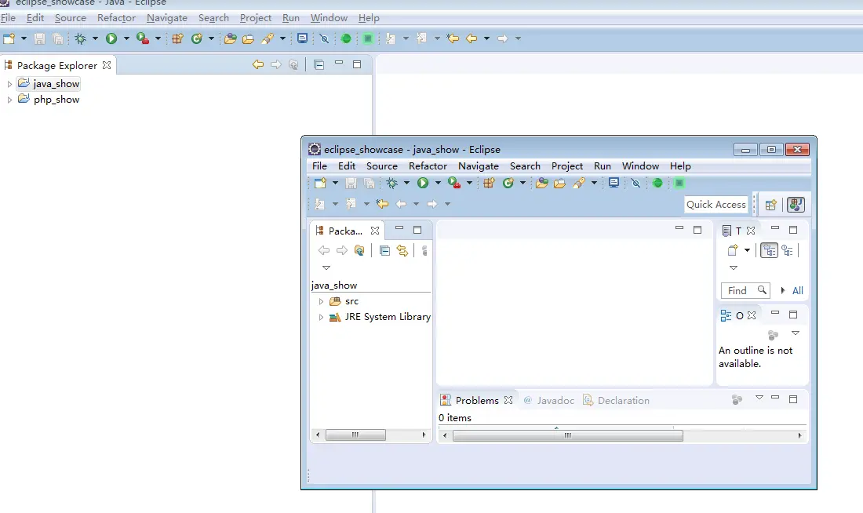
Task: Click Save icon in java_show window toolbar
Action: (x=351, y=183)
